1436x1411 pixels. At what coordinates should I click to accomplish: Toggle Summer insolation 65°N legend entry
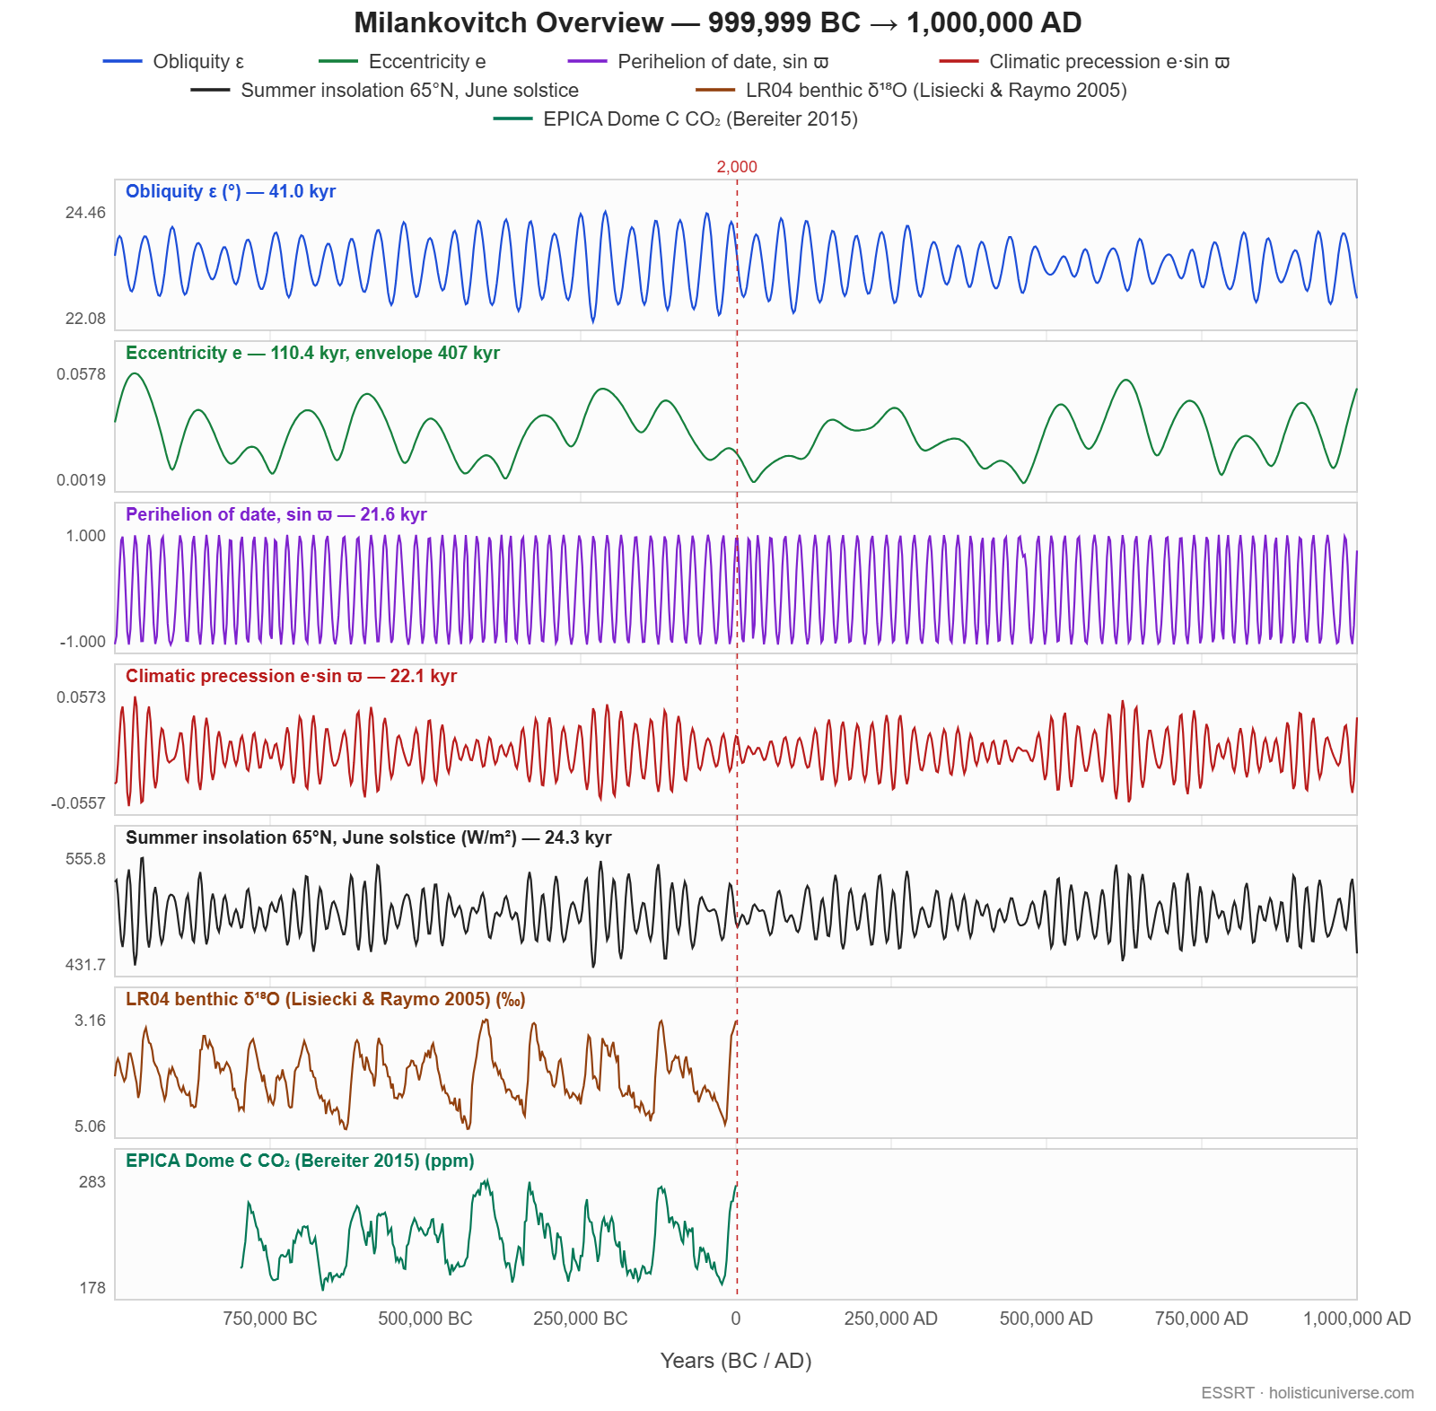[x=385, y=90]
